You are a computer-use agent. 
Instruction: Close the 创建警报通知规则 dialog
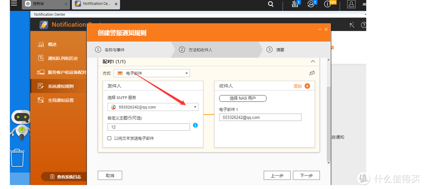point(326,29)
